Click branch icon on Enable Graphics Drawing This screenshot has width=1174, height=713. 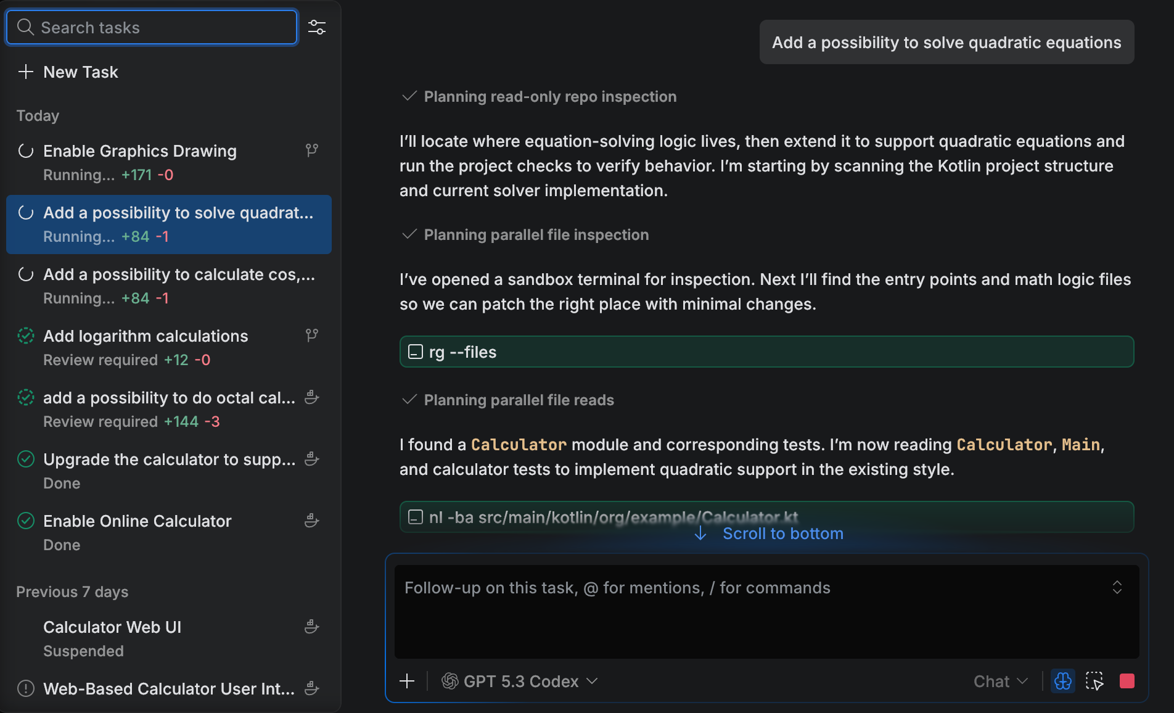point(312,150)
